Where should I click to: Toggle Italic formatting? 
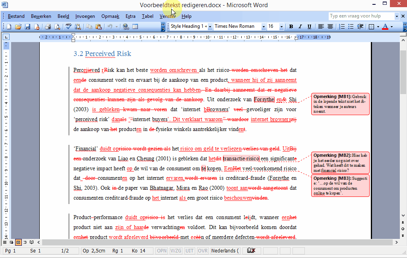300,27
